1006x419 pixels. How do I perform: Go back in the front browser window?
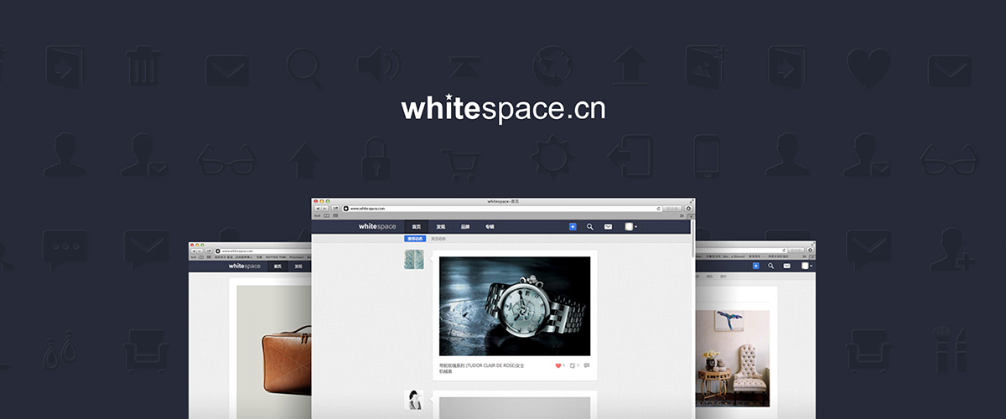318,209
